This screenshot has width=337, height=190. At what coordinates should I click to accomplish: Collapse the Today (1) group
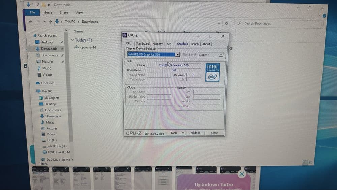tap(72, 40)
